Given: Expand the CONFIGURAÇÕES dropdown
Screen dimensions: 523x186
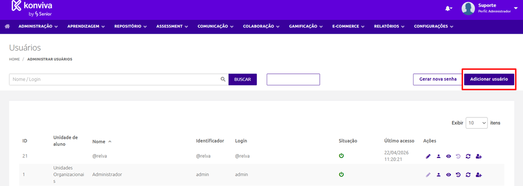Looking at the screenshot, I should [x=433, y=26].
